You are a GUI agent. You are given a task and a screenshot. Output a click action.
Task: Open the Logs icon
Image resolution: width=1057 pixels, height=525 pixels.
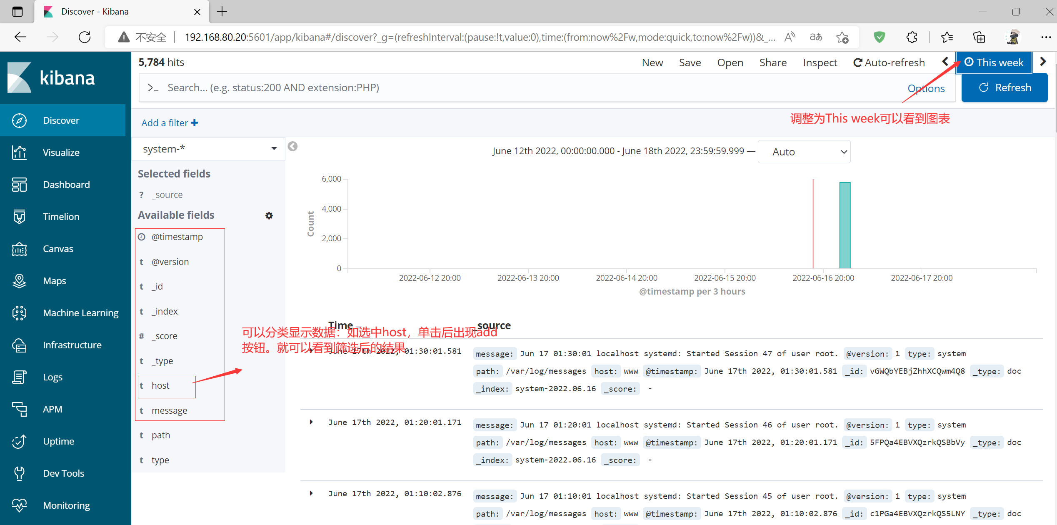19,377
